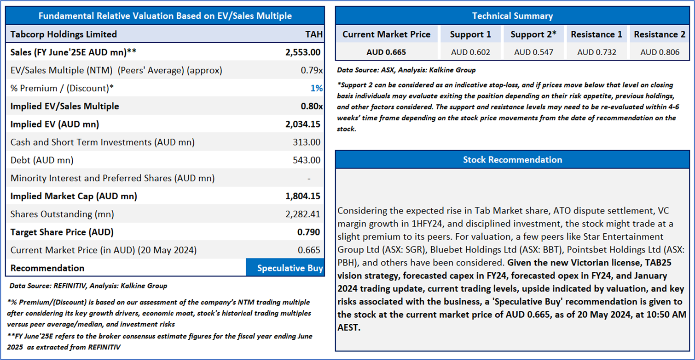Click the '*Support 2 can be considered' stop-loss footnote
The height and width of the screenshot is (360, 695).
point(507,107)
